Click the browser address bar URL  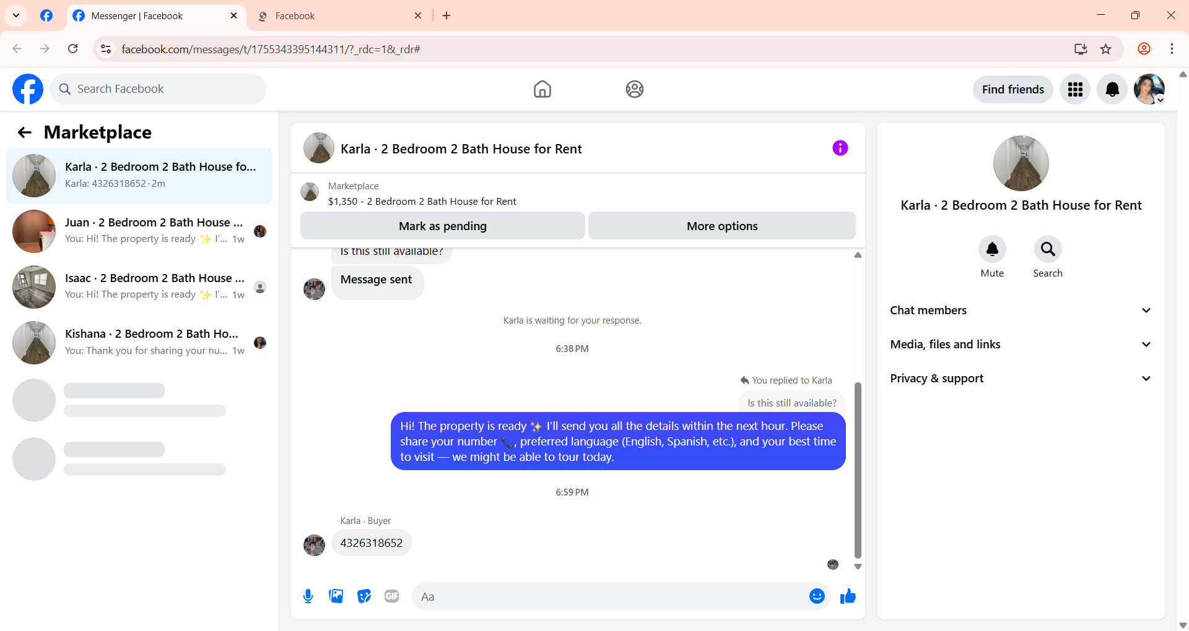point(271,49)
